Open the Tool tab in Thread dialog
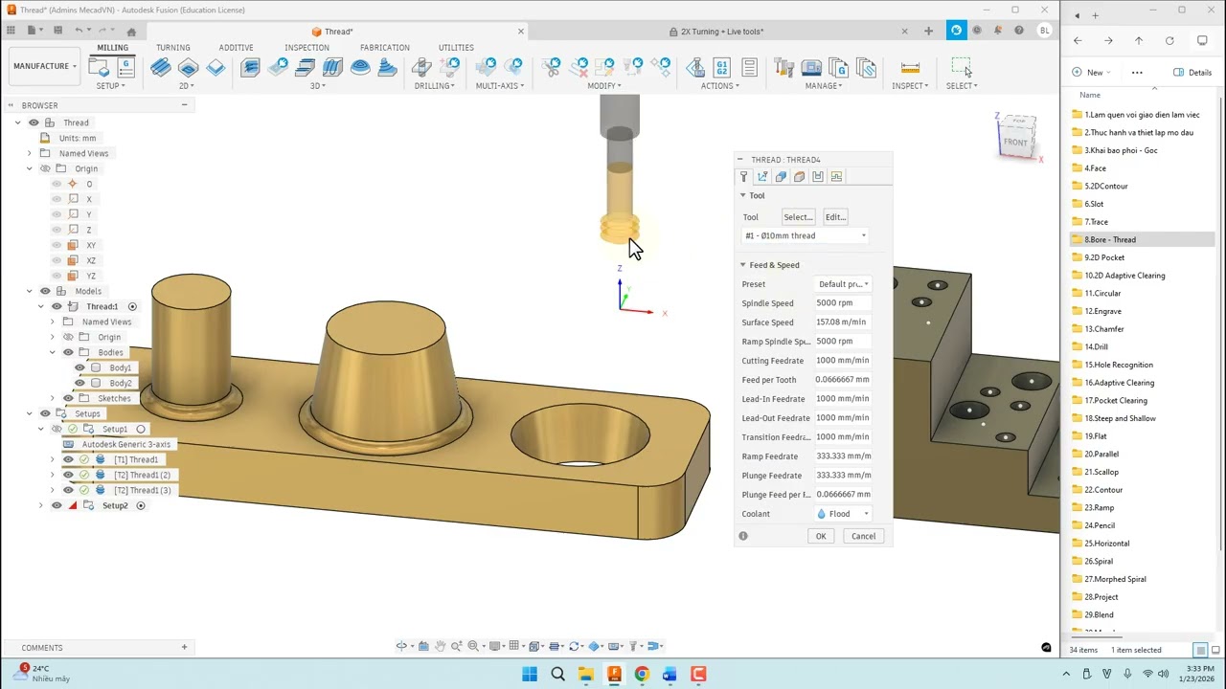1226x689 pixels. 743,176
